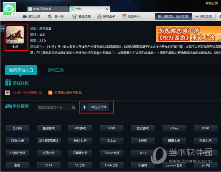Switch to the 新浪页游助手 tab
The width and height of the screenshot is (221, 172).
tap(48, 9)
